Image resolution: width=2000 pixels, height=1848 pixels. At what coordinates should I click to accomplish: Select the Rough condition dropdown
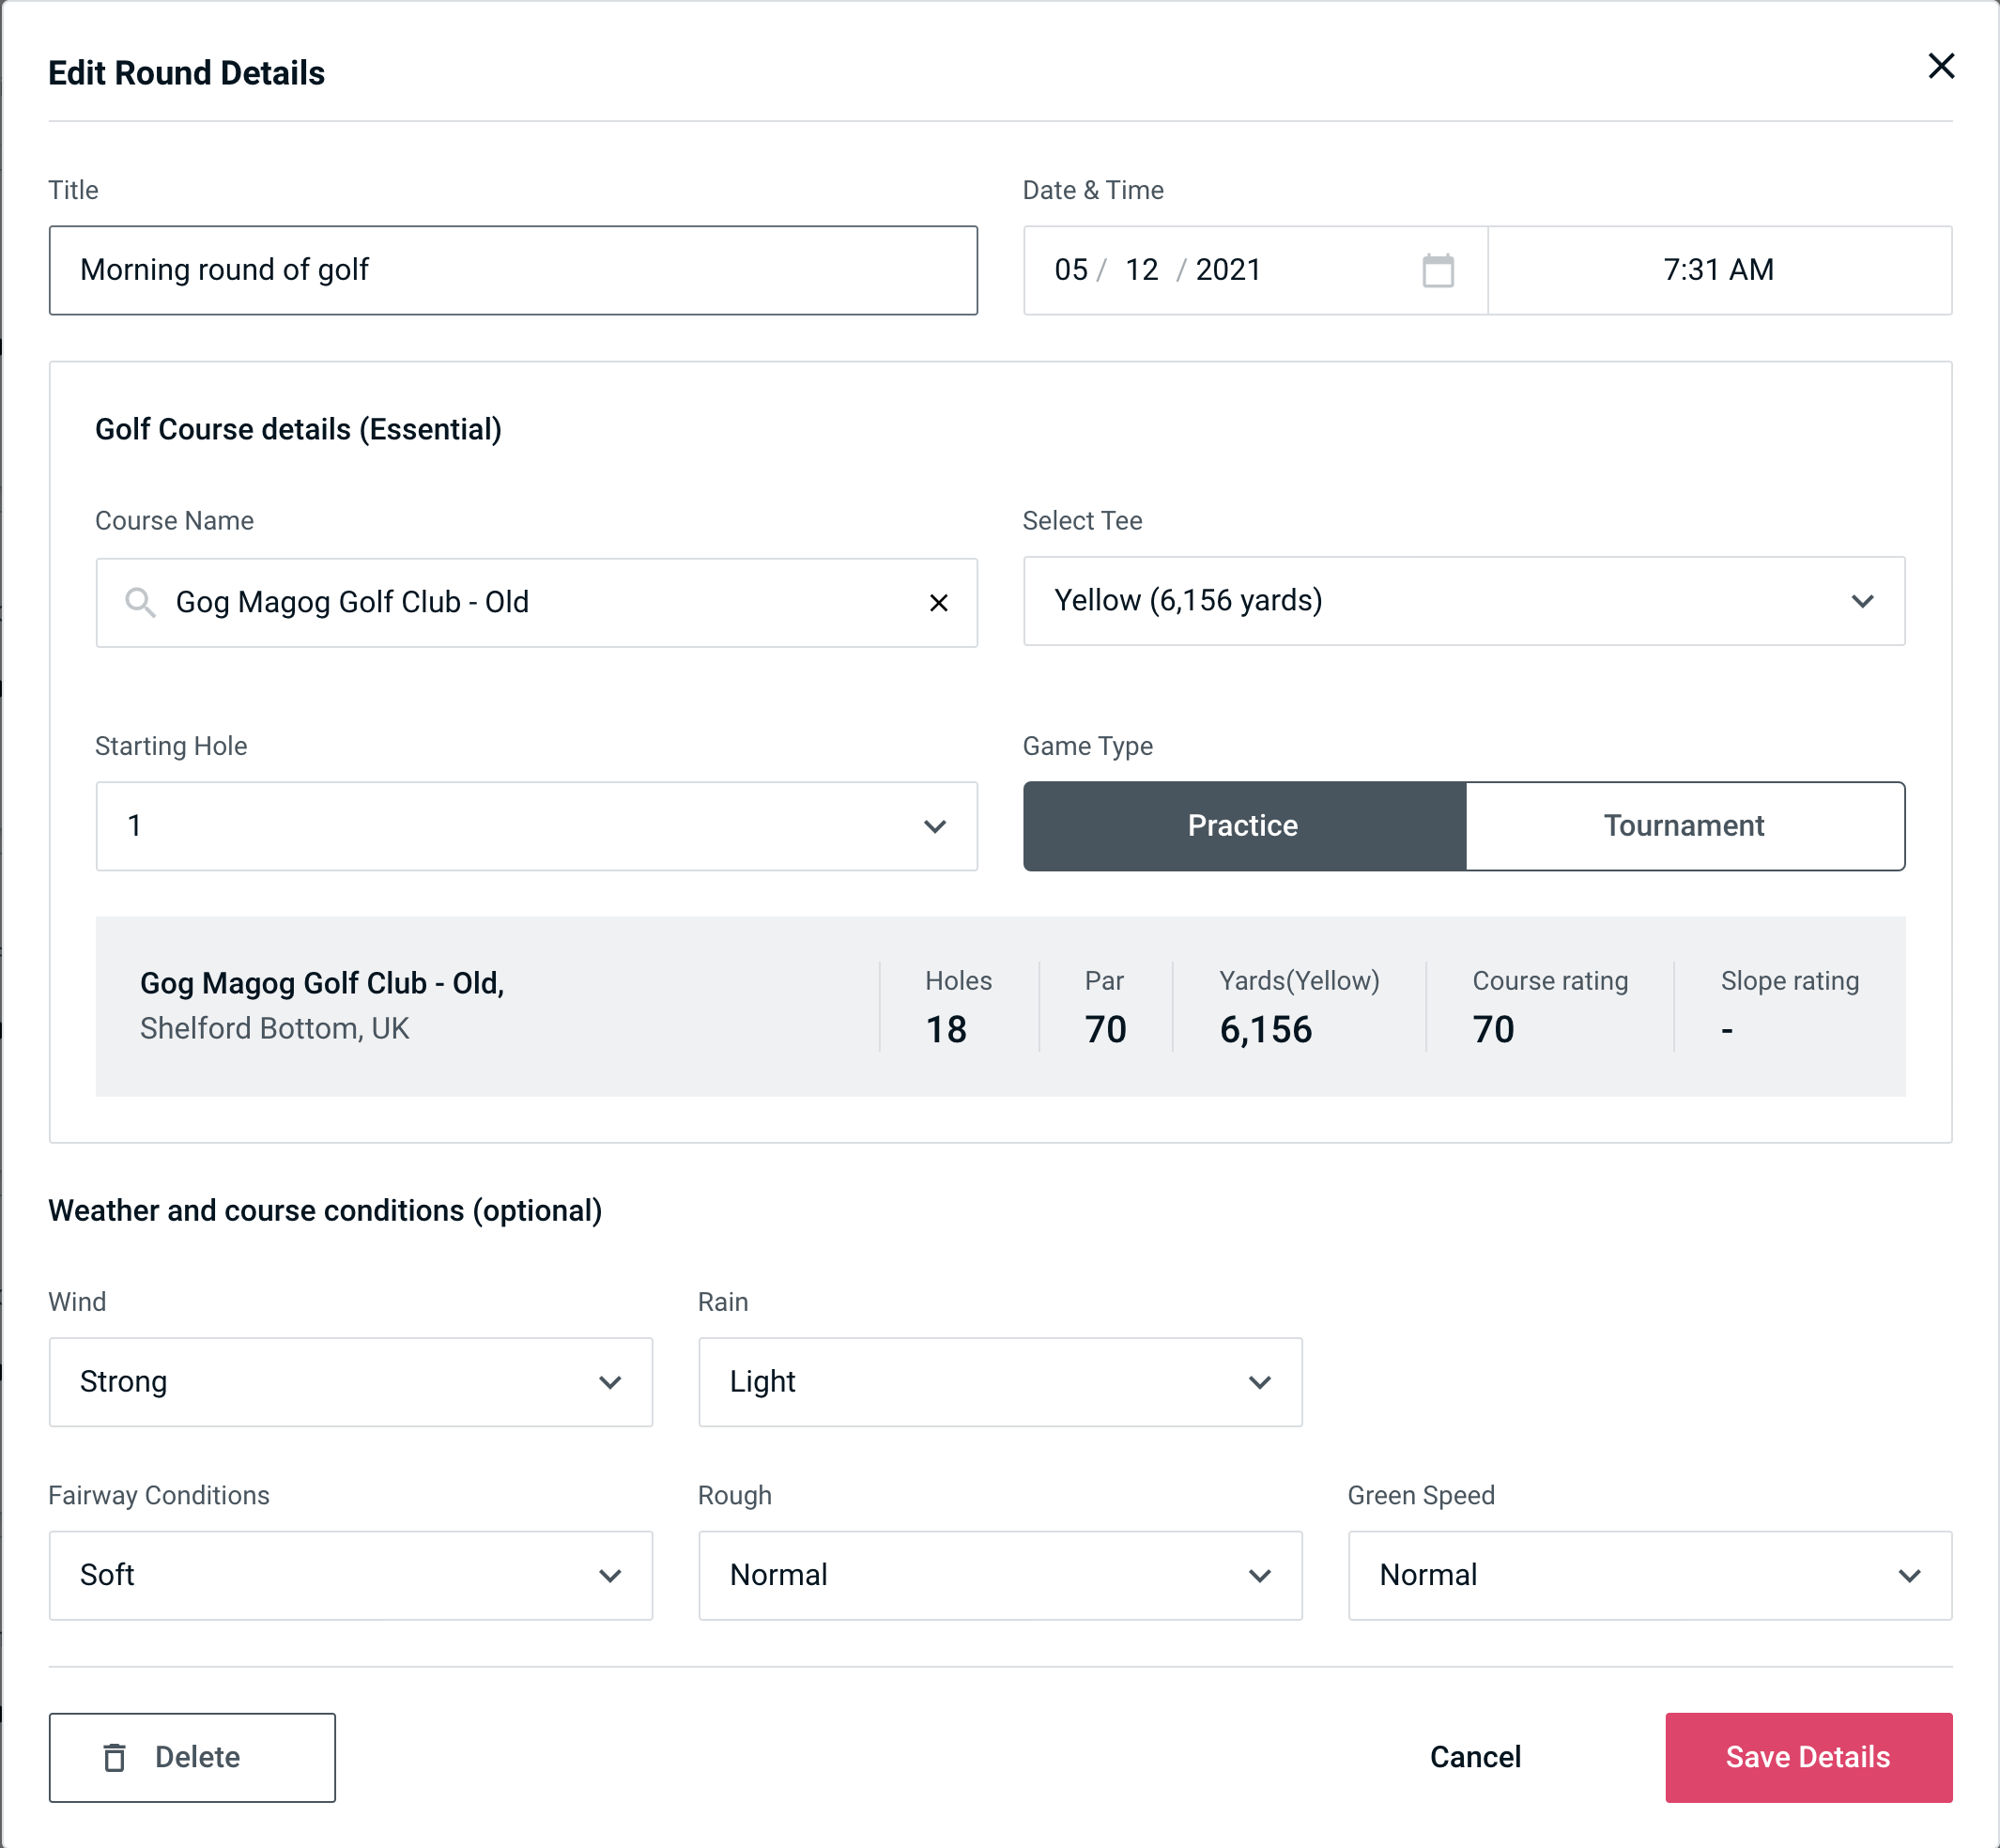(x=1000, y=1577)
